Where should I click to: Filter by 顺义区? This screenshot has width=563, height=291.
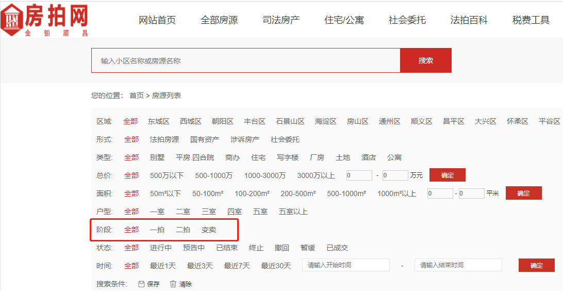click(422, 121)
